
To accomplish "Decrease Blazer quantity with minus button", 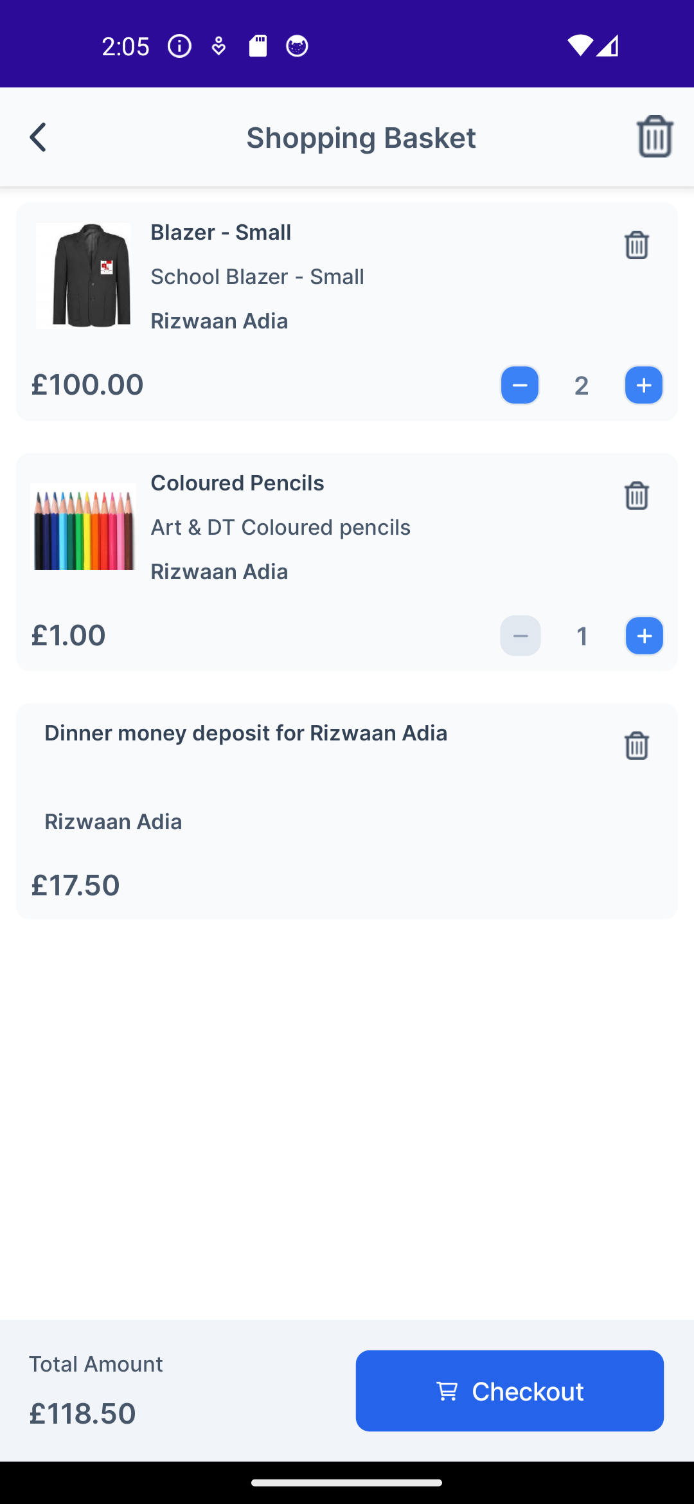I will click(519, 385).
